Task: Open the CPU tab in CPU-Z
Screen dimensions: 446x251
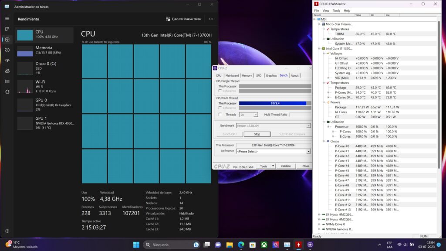Action: click(x=219, y=75)
